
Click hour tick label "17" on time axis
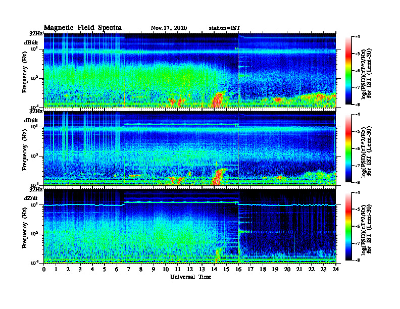(251, 269)
